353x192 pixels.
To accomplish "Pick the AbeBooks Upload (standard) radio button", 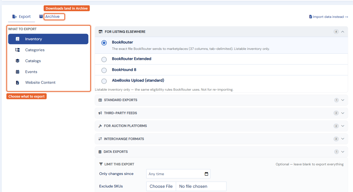I will 104,81.
